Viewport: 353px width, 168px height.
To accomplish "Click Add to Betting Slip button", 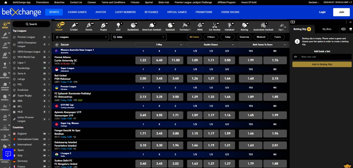I will (x=322, y=64).
